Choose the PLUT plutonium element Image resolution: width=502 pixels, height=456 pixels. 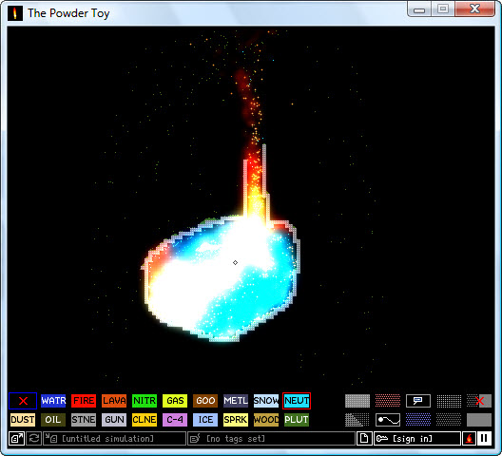297,420
